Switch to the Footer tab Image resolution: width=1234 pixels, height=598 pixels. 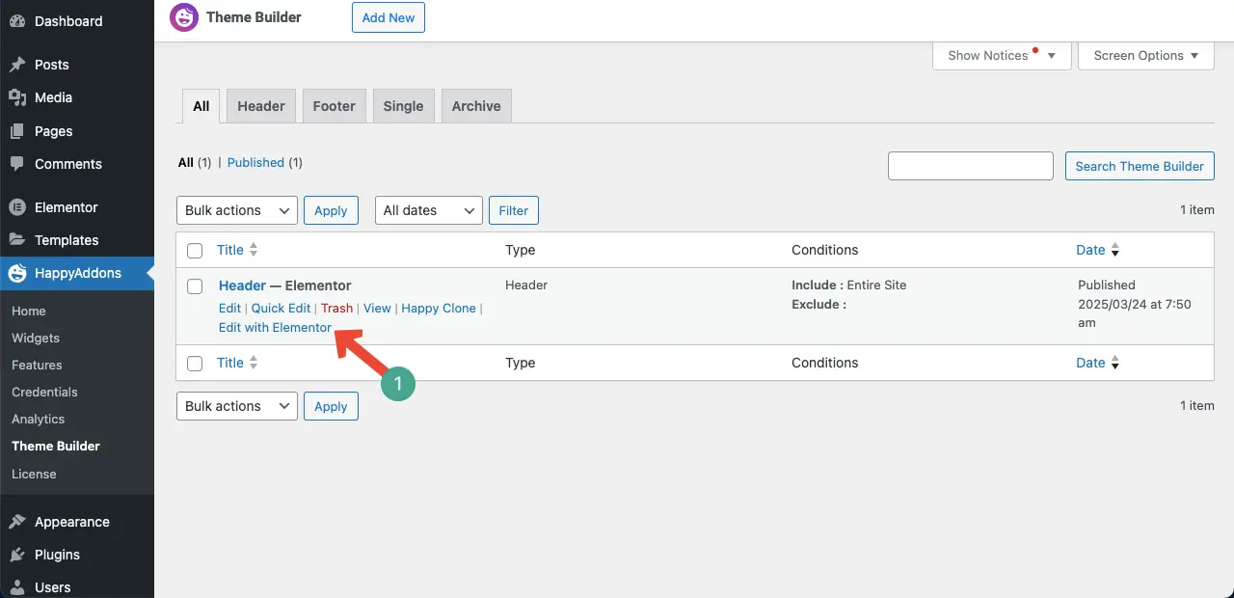pos(335,106)
